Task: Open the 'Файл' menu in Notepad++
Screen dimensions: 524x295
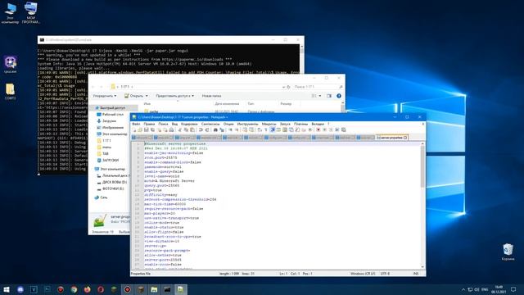Action: 136,124
